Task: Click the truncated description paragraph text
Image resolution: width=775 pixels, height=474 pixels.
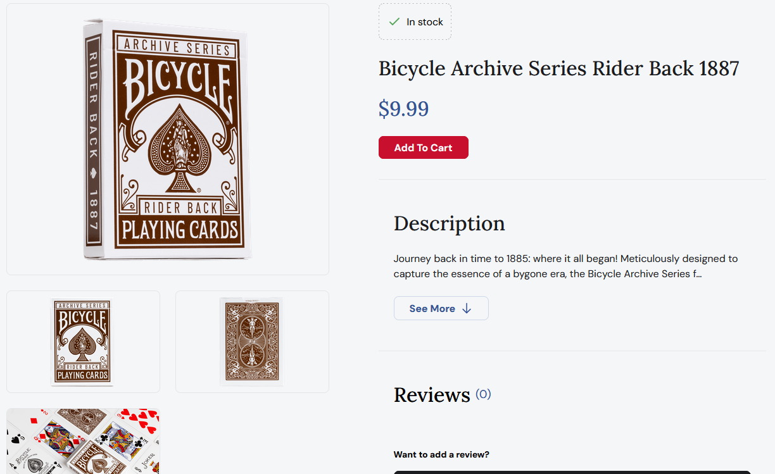Action: click(565, 266)
